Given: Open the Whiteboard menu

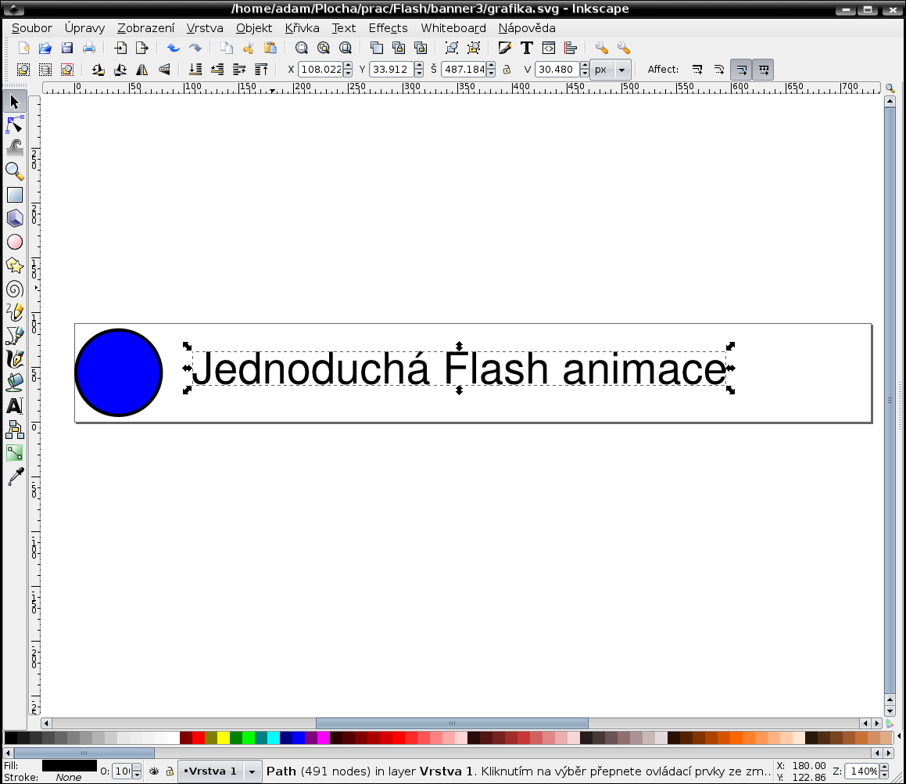Looking at the screenshot, I should pos(453,27).
